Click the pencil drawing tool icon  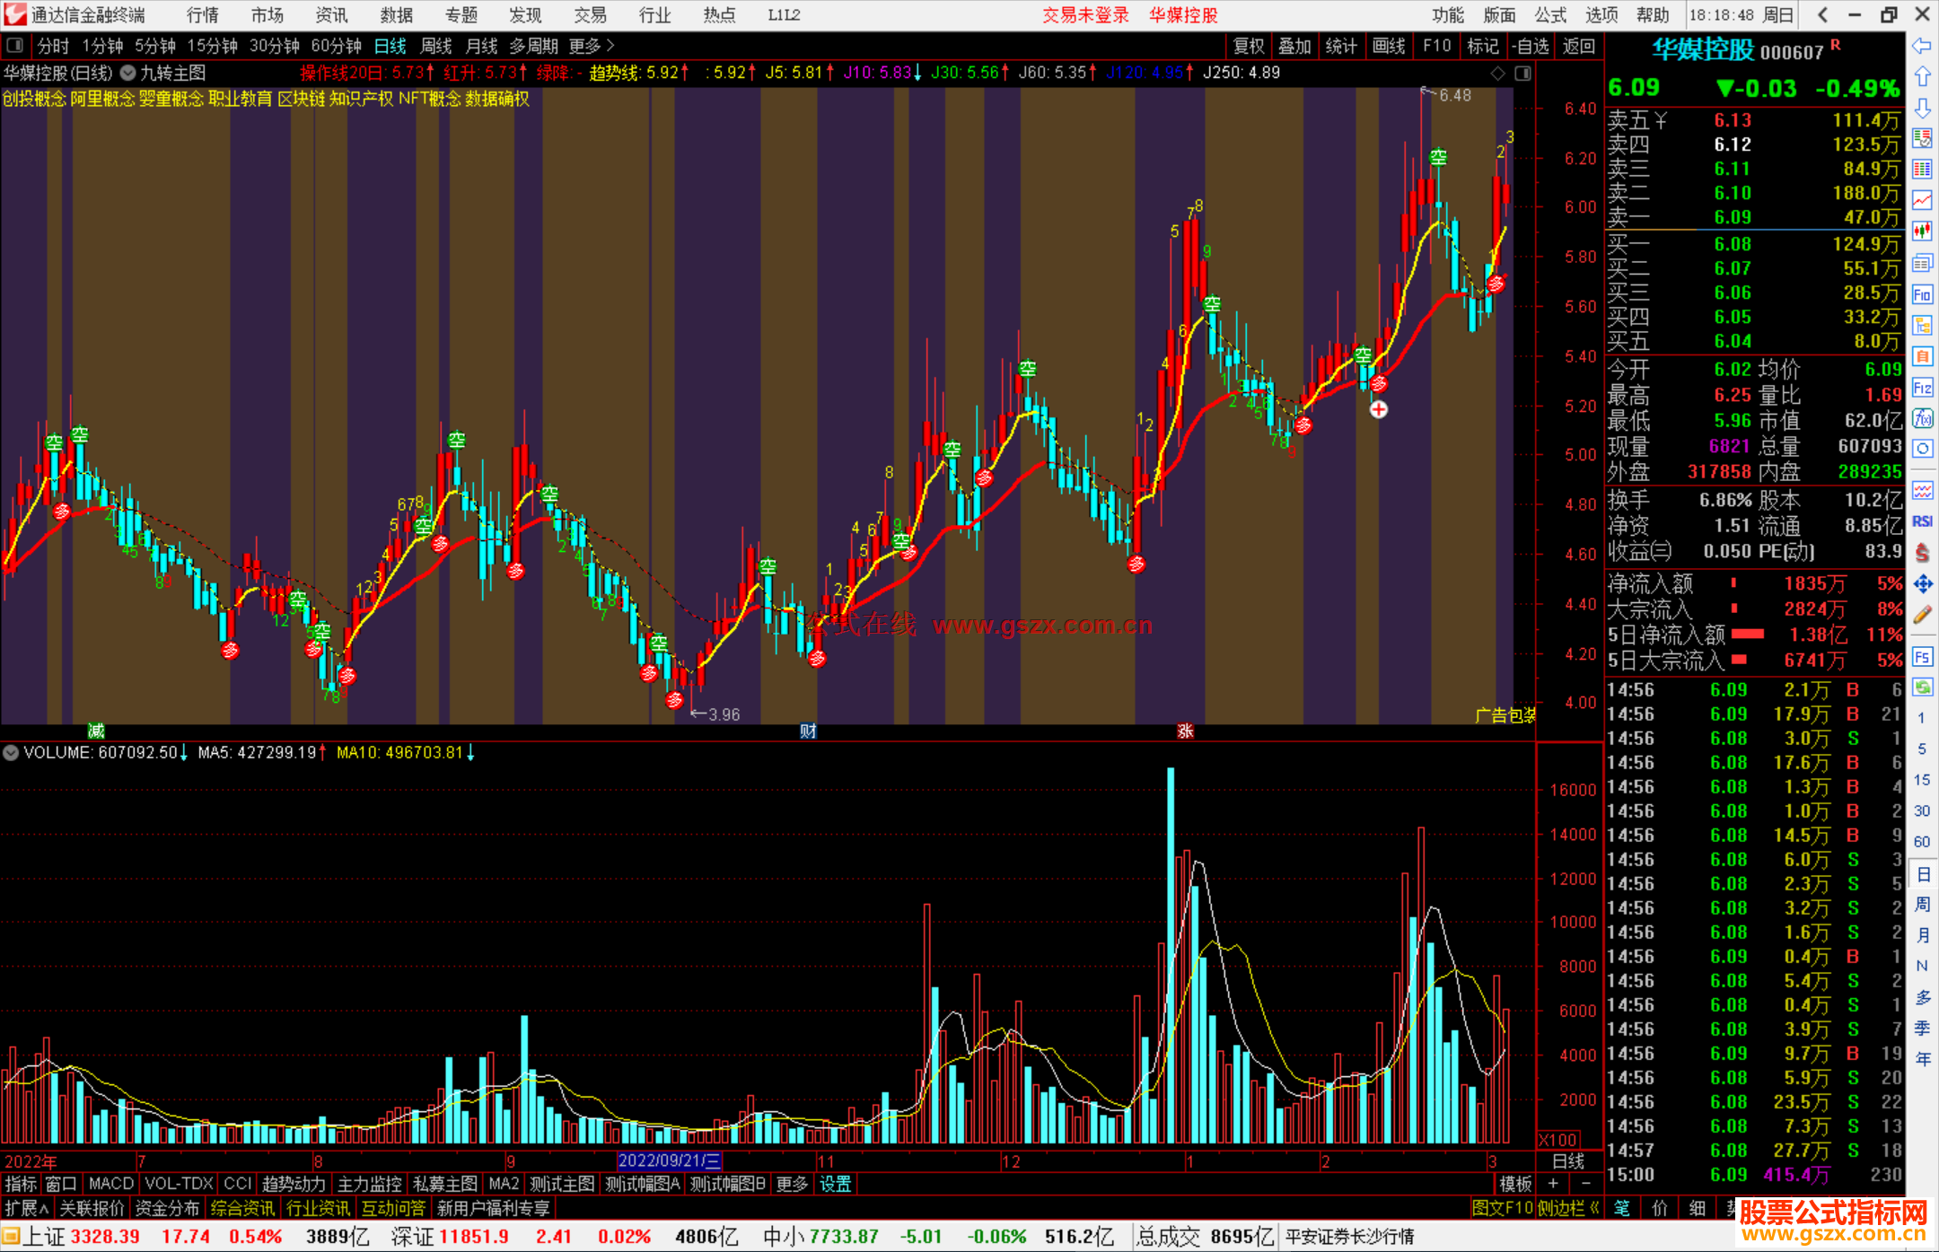pos(1922,616)
